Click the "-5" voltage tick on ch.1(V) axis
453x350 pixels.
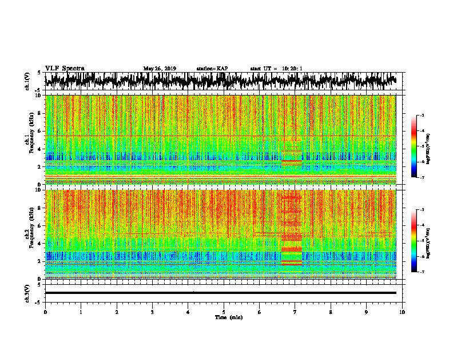(x=38, y=90)
